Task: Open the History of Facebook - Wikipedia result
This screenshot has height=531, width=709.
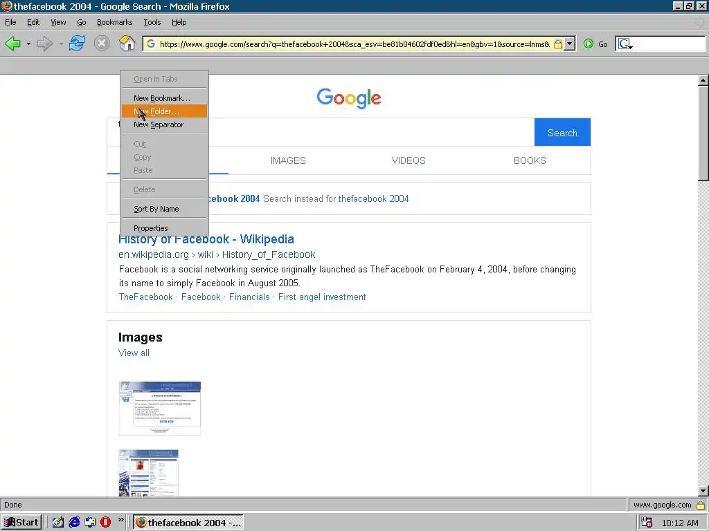Action: [x=206, y=239]
